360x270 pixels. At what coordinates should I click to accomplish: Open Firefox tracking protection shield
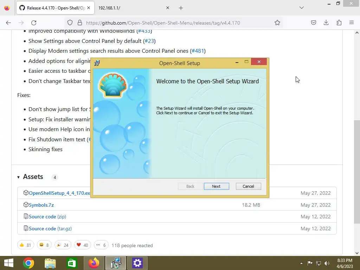(70, 22)
